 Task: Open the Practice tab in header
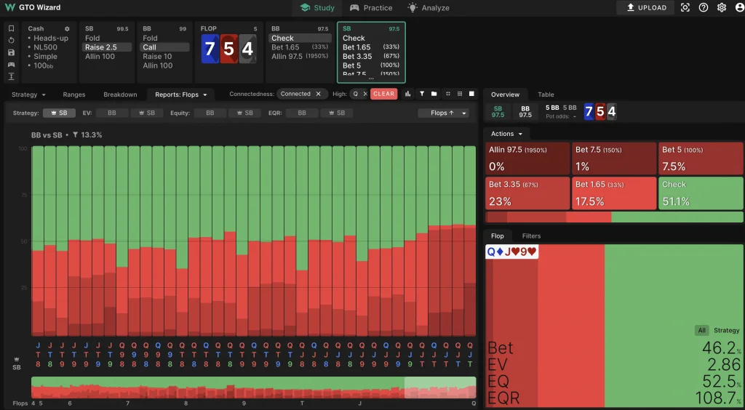[371, 8]
